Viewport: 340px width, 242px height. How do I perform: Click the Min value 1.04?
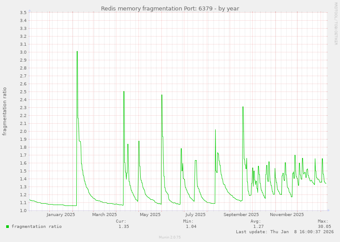click(191, 227)
